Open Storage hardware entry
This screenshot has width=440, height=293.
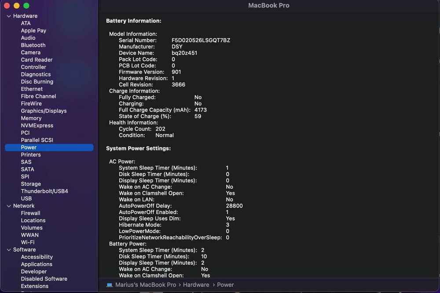31,184
